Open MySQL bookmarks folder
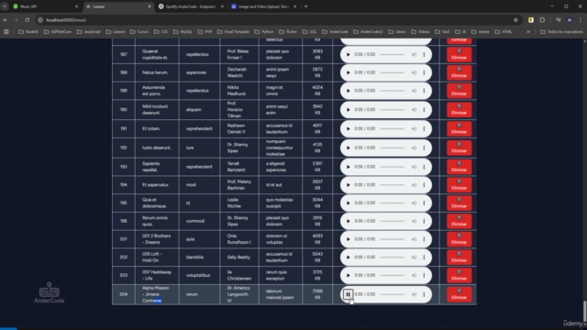 [183, 32]
